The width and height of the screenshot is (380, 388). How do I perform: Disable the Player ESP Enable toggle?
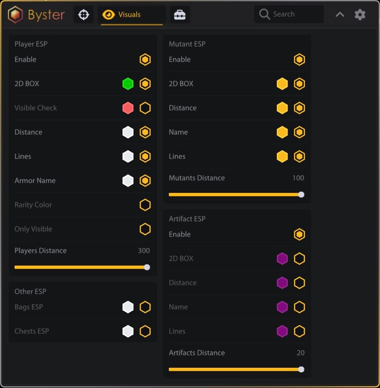pyautogui.click(x=145, y=59)
